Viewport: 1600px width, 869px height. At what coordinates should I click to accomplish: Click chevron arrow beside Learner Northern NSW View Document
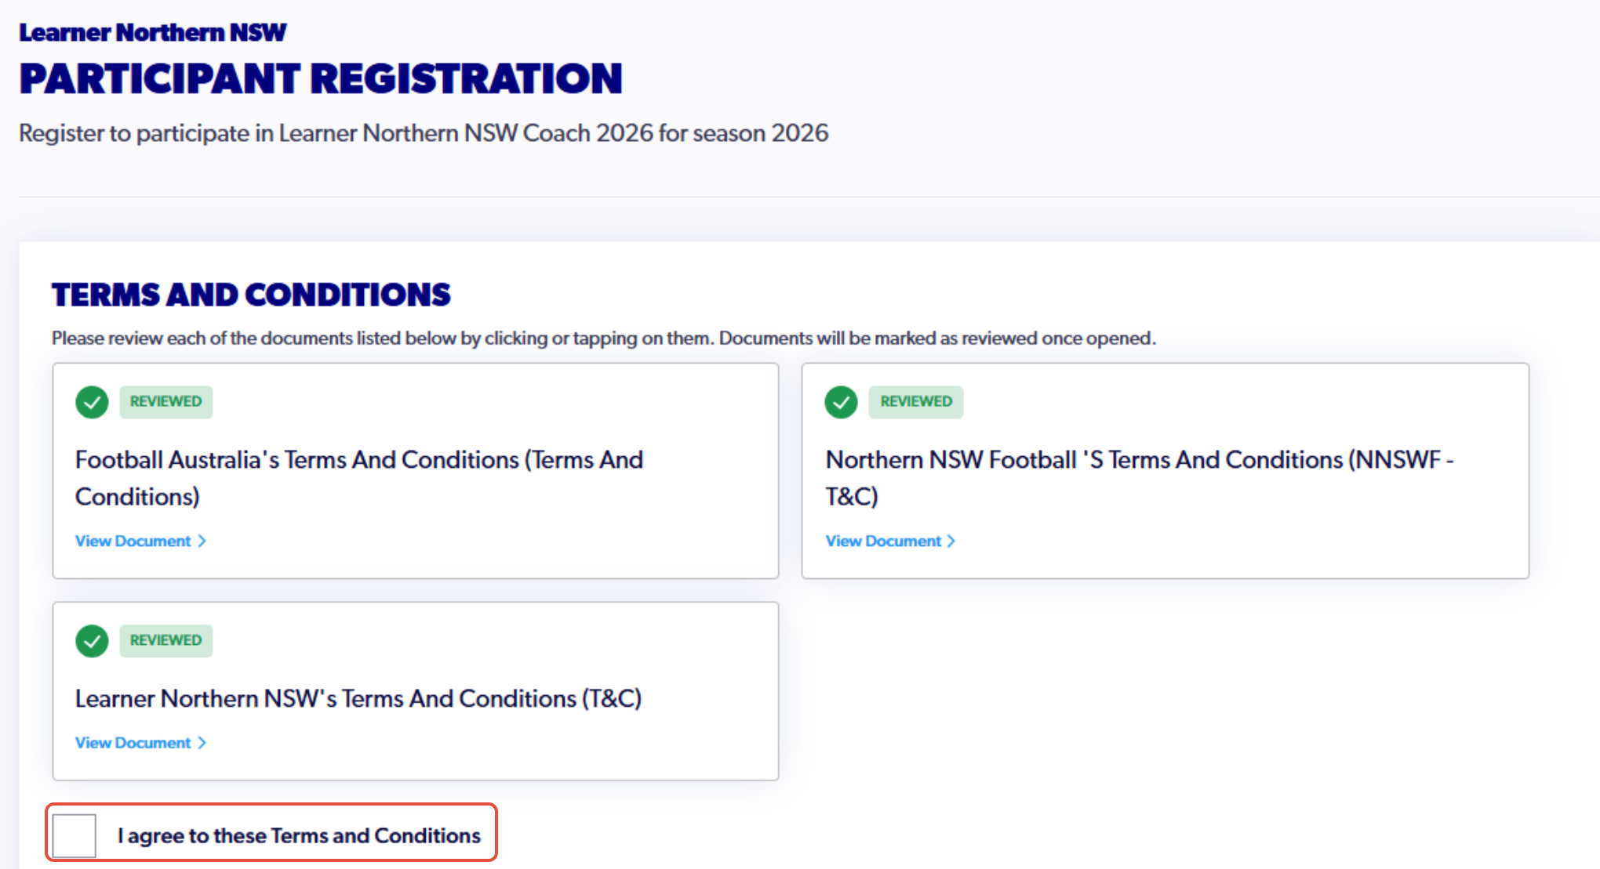pyautogui.click(x=202, y=743)
